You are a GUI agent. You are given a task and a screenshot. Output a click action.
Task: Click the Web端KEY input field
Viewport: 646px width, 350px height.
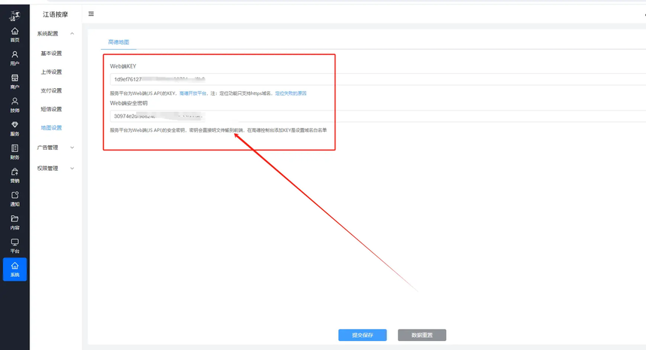click(378, 79)
